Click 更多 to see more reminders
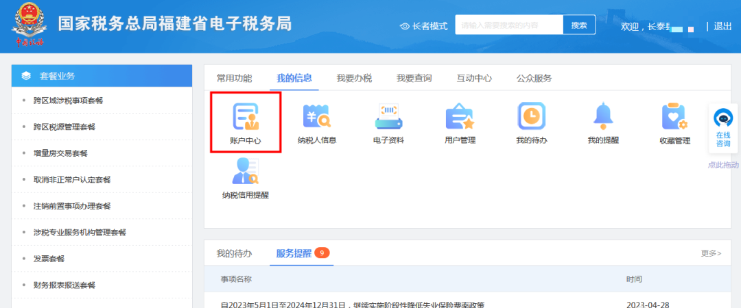The image size is (741, 308). tap(711, 253)
